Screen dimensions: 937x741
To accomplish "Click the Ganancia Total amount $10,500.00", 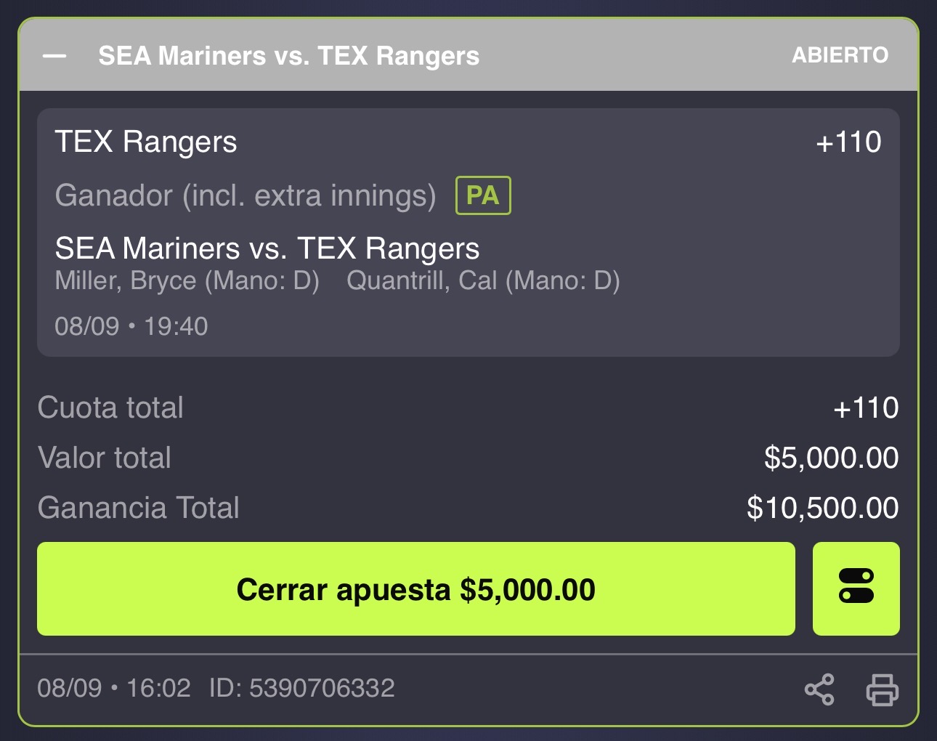I will [x=823, y=508].
